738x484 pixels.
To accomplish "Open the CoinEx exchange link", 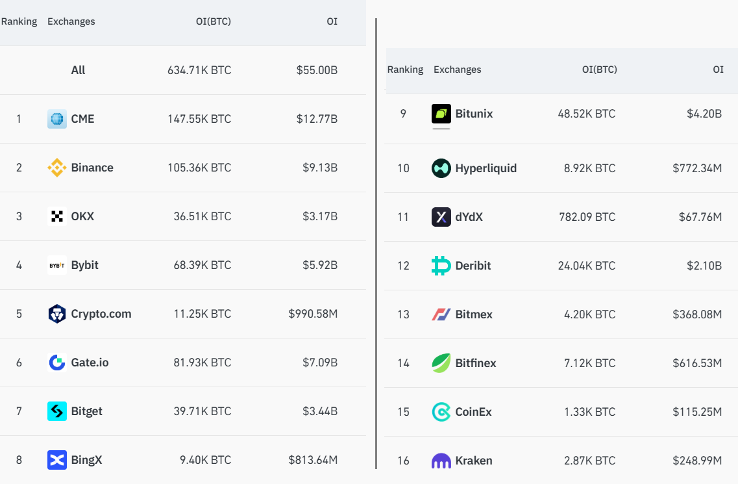I will 474,412.
